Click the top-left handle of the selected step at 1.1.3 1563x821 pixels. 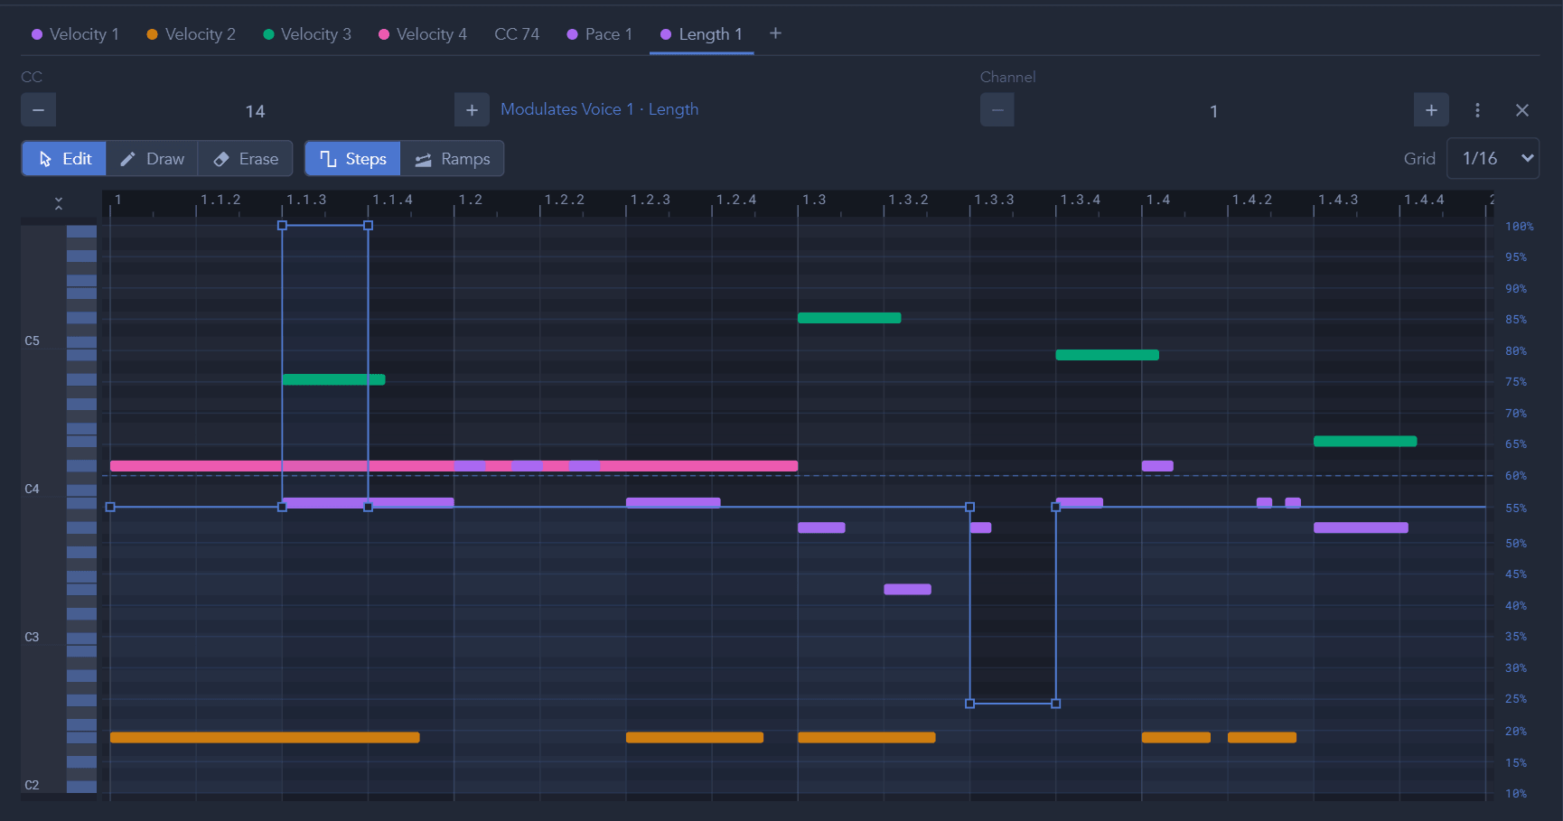pyautogui.click(x=282, y=226)
